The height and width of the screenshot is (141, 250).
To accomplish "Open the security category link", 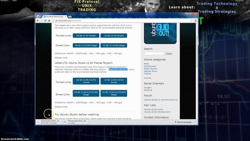I will [148, 78].
